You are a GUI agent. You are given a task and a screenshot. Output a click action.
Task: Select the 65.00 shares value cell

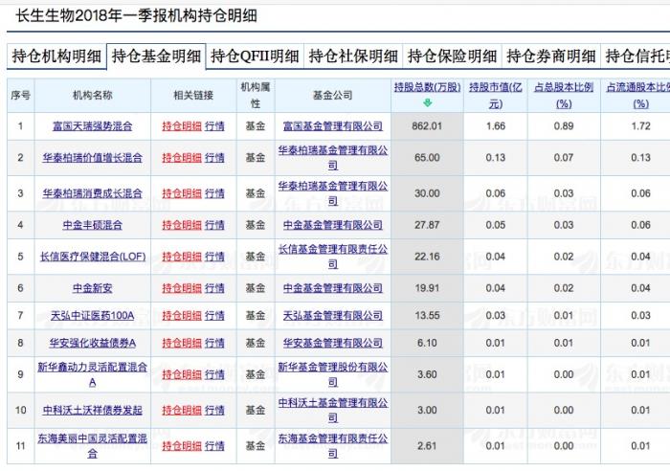point(427,158)
